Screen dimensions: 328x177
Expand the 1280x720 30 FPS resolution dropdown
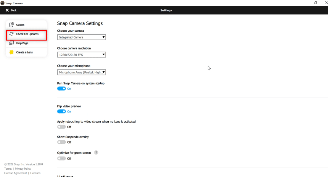click(x=81, y=54)
